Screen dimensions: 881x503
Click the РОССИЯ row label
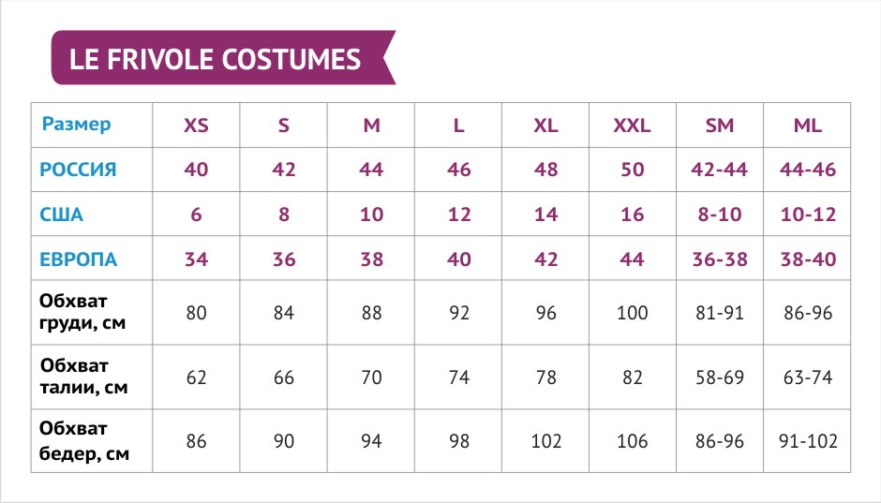click(x=78, y=170)
